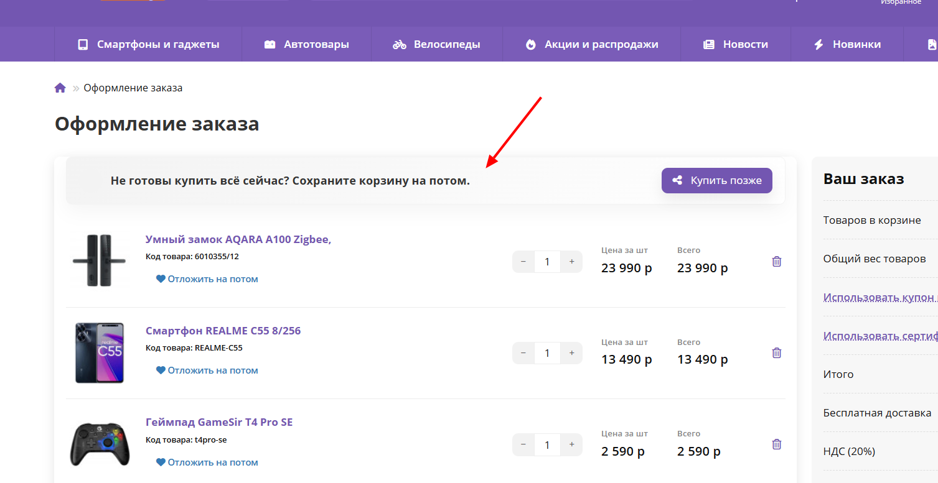Click the AQARA A100 quantity input field
The image size is (938, 483).
click(x=547, y=262)
